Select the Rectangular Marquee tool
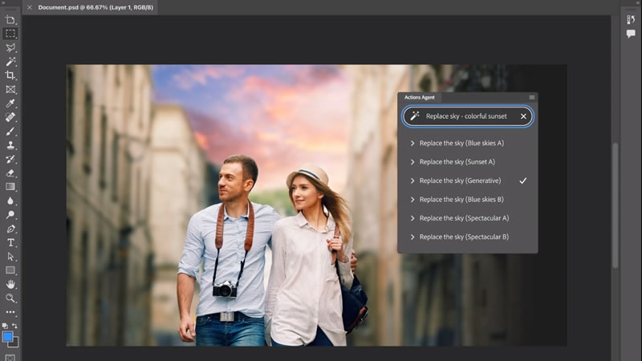This screenshot has height=361, width=642. coord(10,34)
